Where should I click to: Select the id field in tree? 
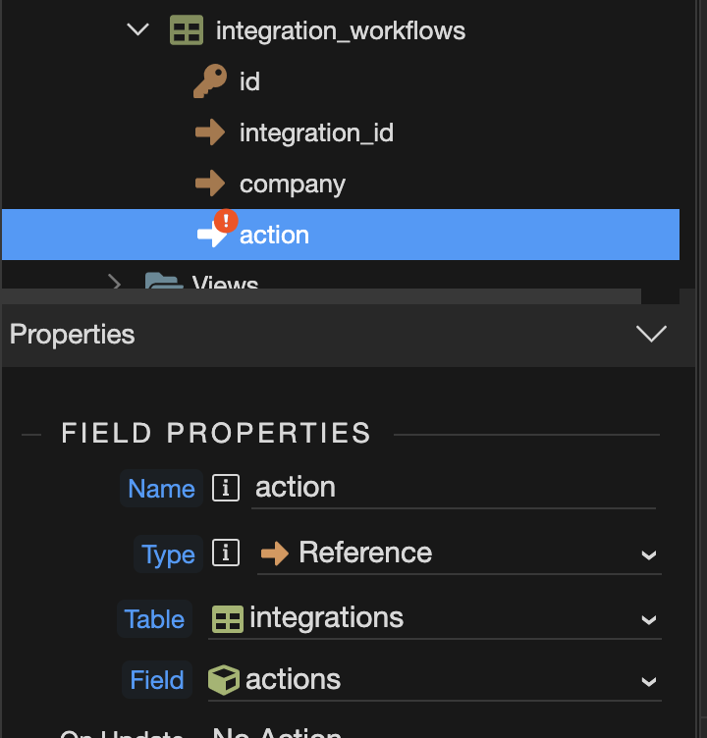[x=249, y=82]
